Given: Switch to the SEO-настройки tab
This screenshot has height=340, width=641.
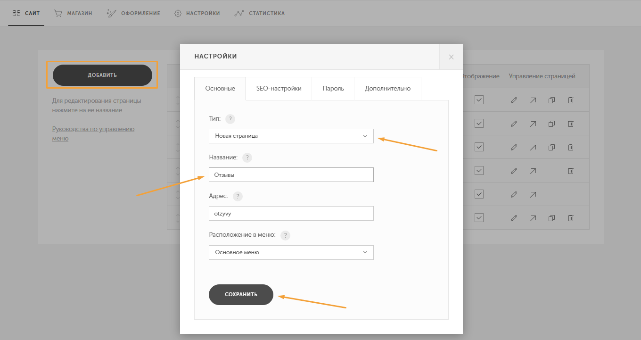Looking at the screenshot, I should point(279,89).
